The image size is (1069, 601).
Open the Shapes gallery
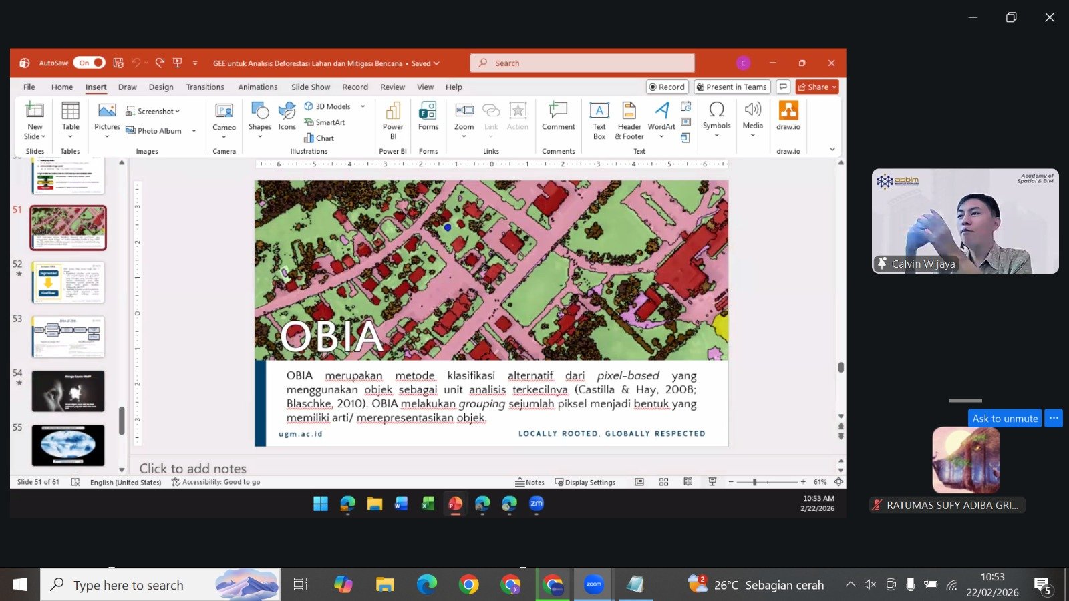pyautogui.click(x=260, y=116)
